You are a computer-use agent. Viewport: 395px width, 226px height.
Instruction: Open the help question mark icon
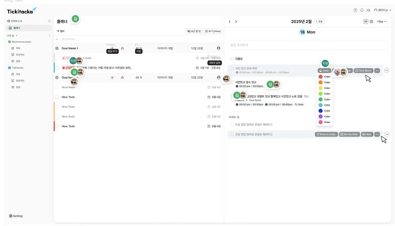pos(355,10)
